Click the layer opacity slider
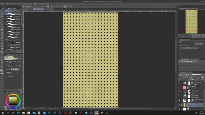This screenshot has width=205, height=115. [x=196, y=75]
